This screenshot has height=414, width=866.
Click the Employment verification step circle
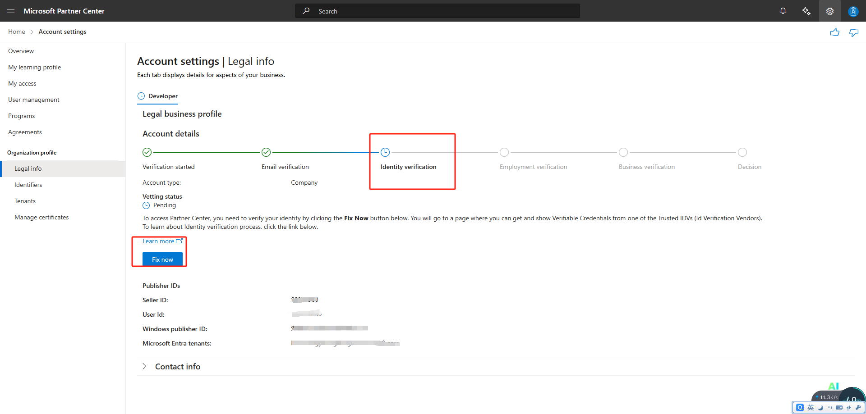(x=504, y=152)
